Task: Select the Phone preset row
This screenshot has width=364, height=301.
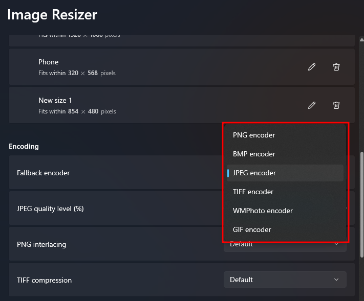Action: pyautogui.click(x=154, y=67)
